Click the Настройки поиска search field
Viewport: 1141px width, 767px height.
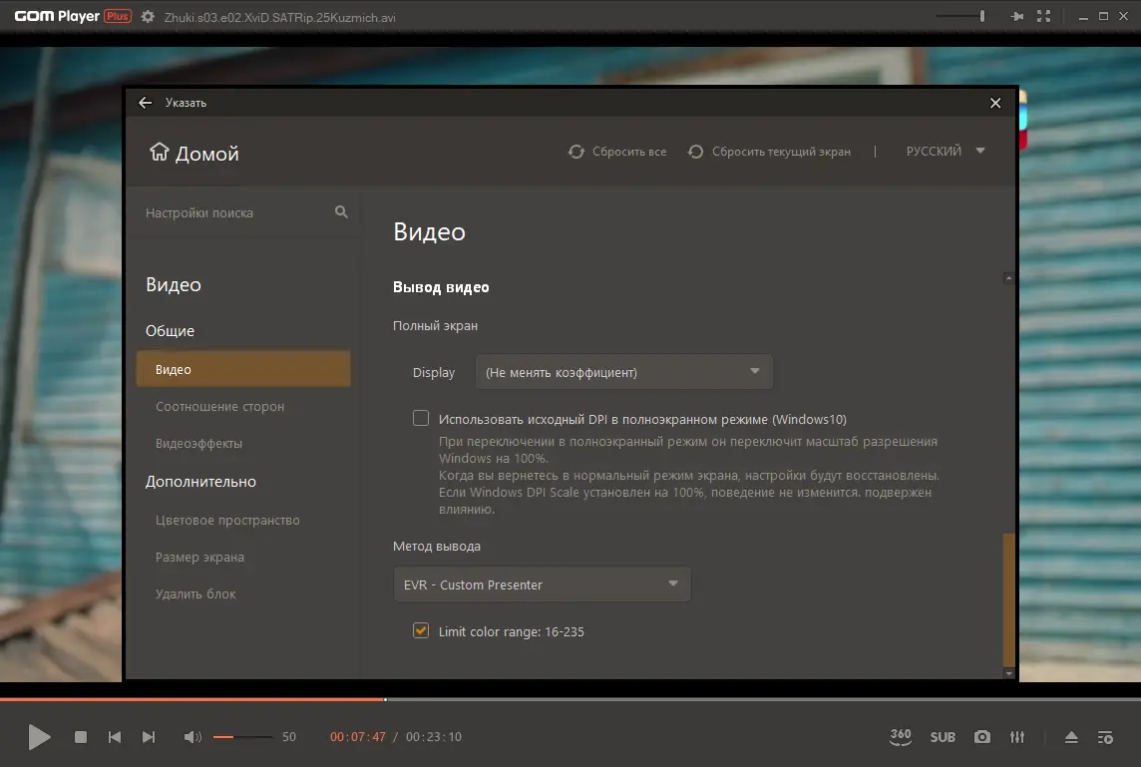click(x=243, y=212)
